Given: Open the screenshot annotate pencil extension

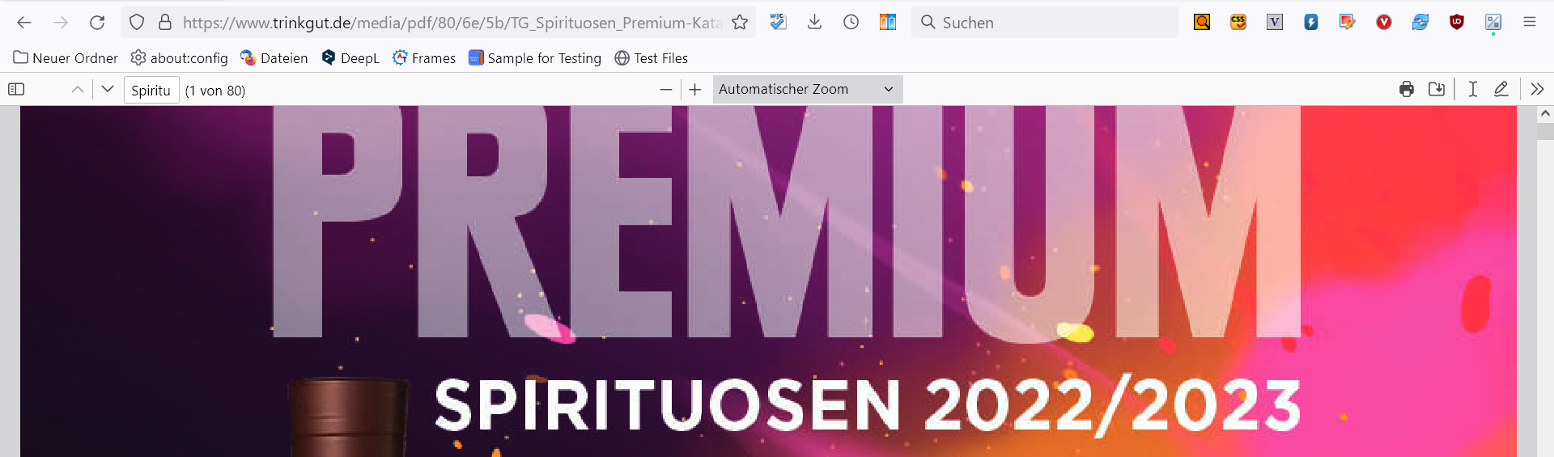Looking at the screenshot, I should 1348,23.
